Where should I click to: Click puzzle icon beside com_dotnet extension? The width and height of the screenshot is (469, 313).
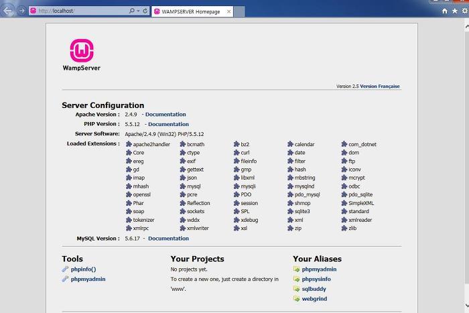pyautogui.click(x=344, y=144)
